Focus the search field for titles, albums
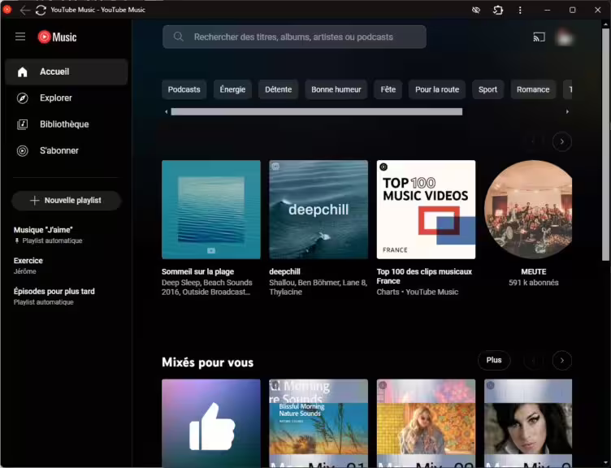611x468 pixels. (x=294, y=37)
